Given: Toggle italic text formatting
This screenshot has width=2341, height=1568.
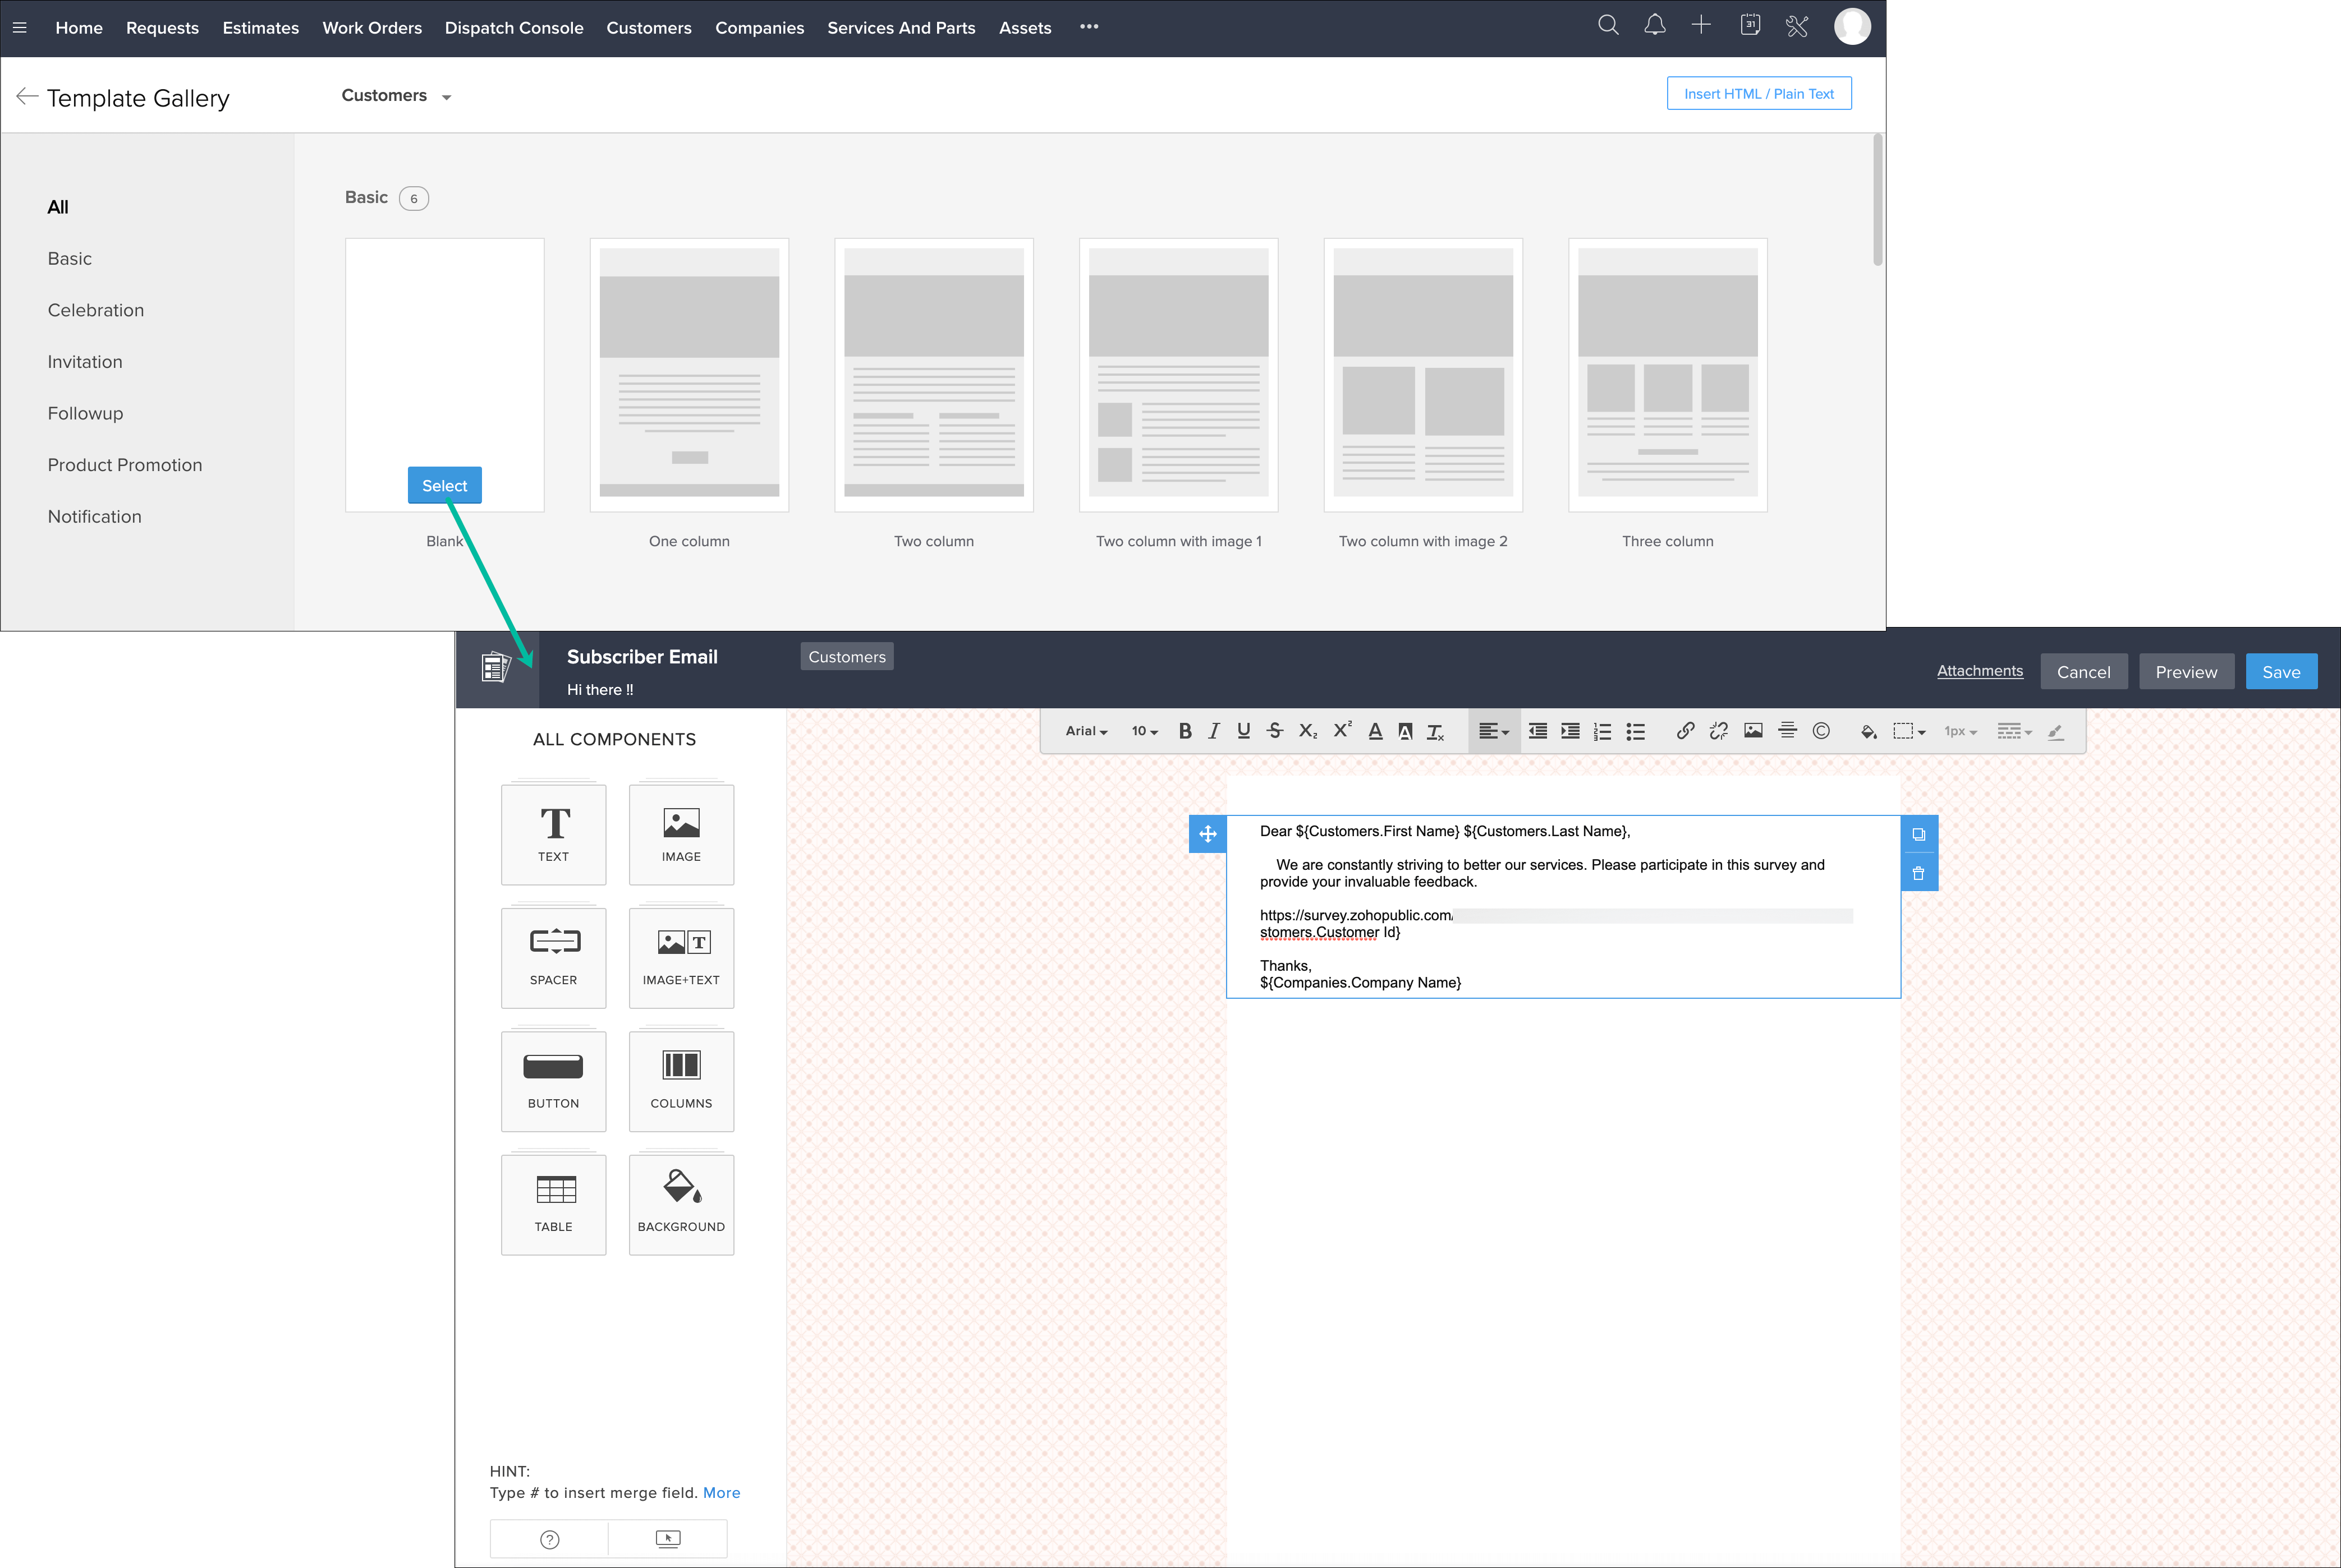Looking at the screenshot, I should click(1214, 731).
